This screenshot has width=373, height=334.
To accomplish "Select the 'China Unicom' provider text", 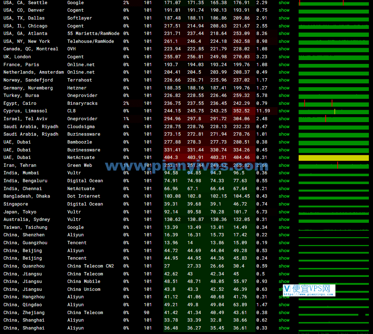I will point(84,290).
